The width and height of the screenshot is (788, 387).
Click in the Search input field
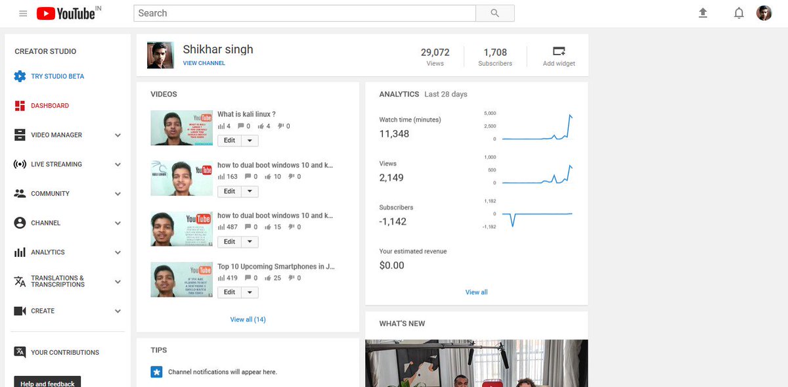tap(305, 13)
